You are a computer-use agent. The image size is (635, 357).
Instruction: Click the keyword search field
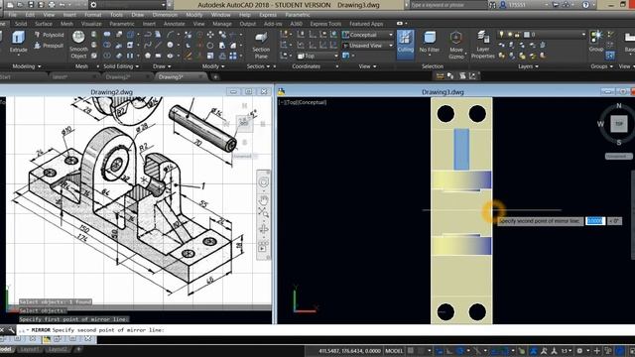447,5
